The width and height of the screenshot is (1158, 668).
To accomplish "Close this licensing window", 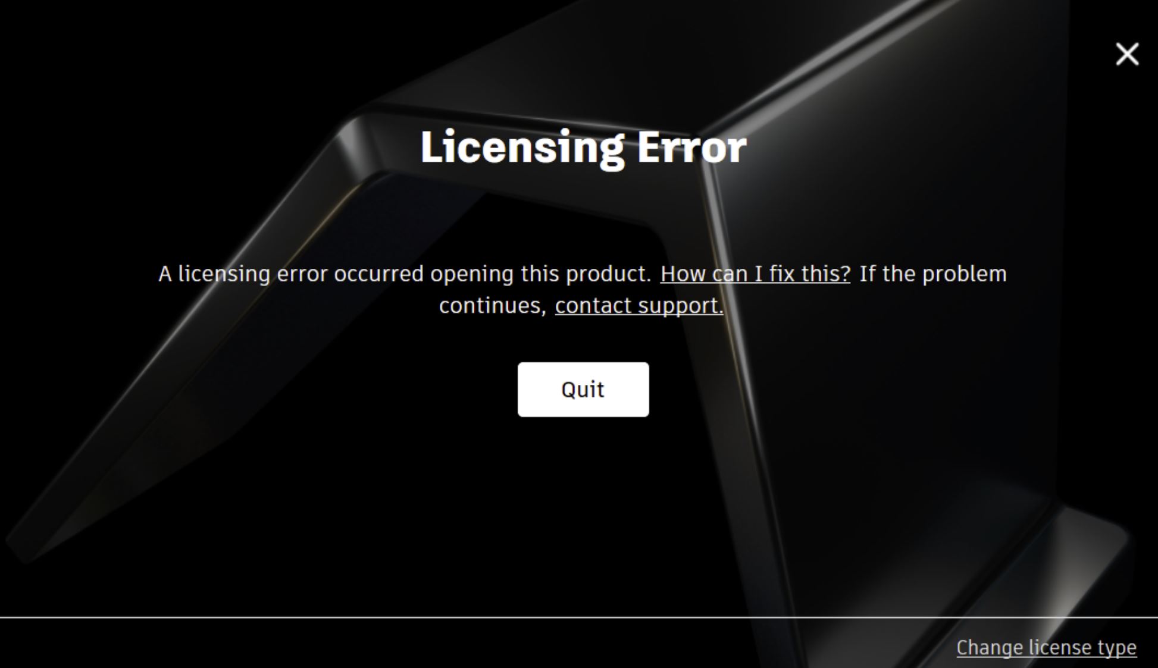I will point(1126,54).
